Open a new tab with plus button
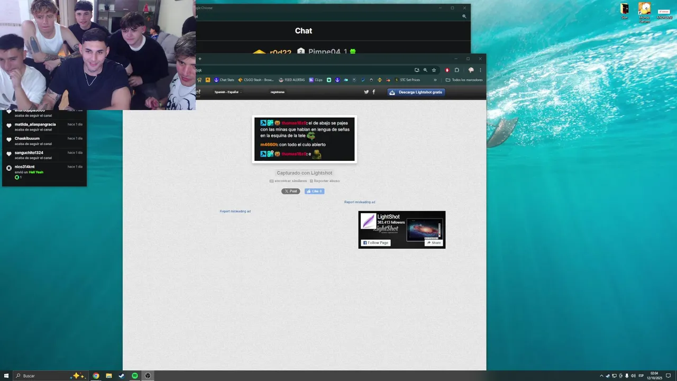 pos(199,59)
